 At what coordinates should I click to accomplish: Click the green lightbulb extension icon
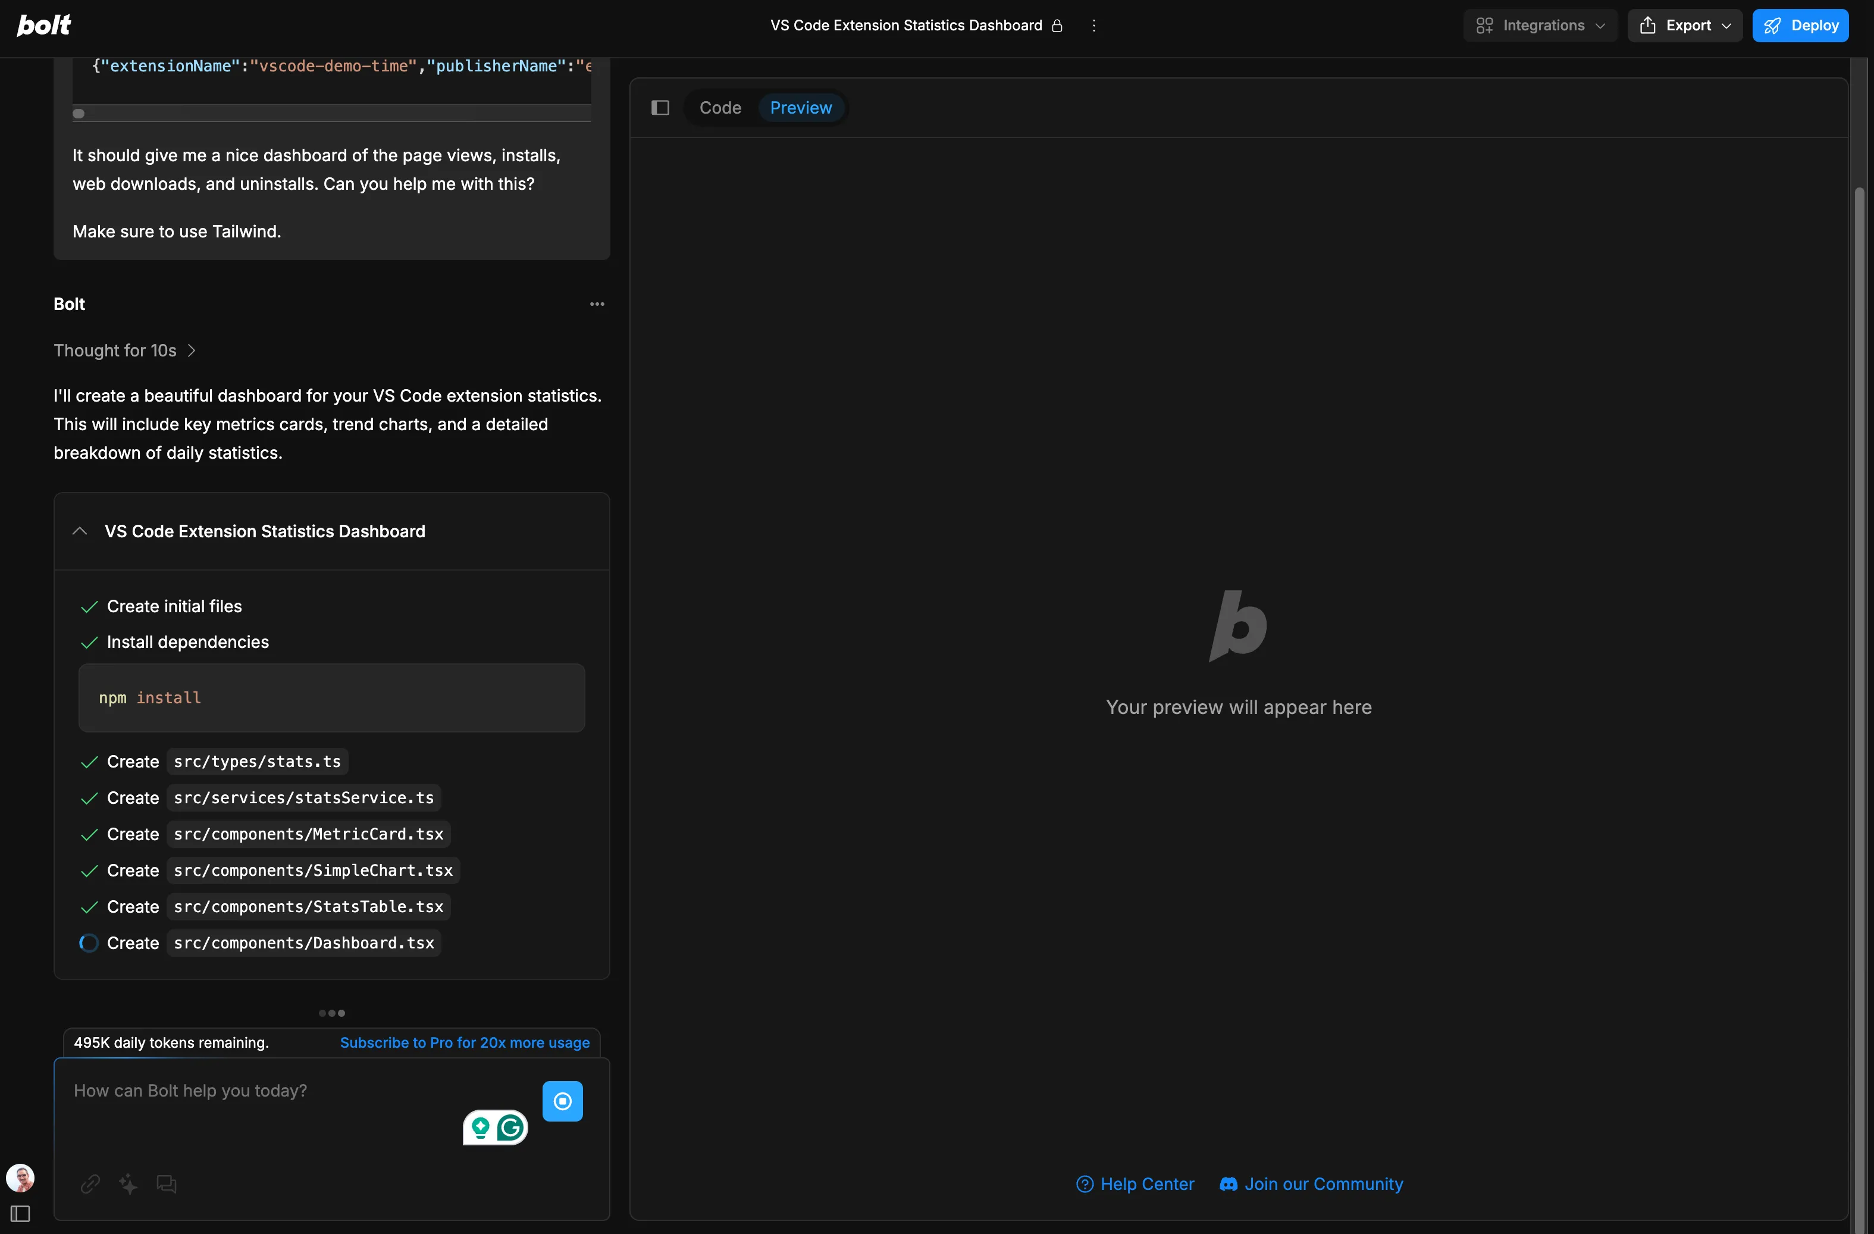(x=480, y=1127)
